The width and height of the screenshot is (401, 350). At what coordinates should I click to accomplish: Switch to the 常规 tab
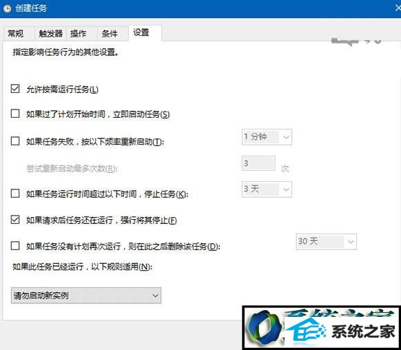pos(19,34)
